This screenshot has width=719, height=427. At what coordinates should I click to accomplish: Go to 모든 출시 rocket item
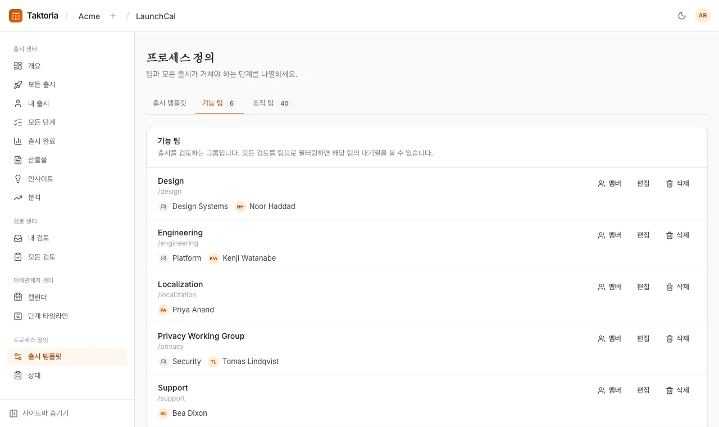point(67,84)
